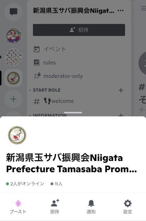The image size is (146, 221).
Task: Open notification bell settings
Action: point(91,203)
